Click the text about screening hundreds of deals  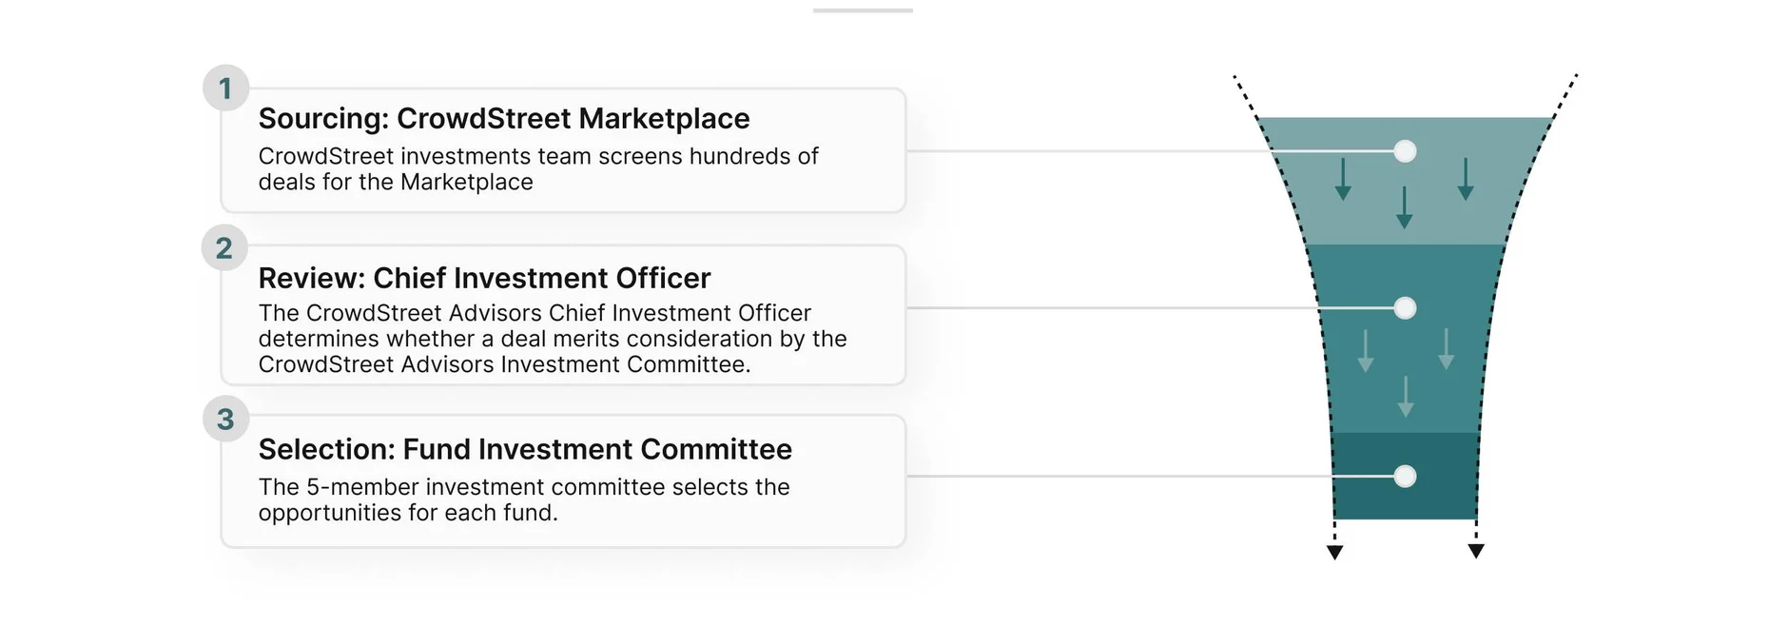[x=537, y=169]
